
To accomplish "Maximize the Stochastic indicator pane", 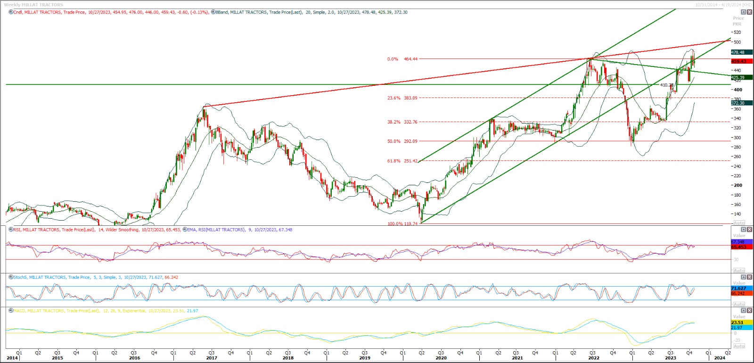I will pos(744,277).
